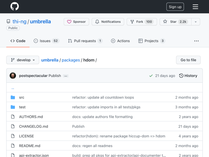
Task: Click the Public visibility badge
Action: (13, 28)
